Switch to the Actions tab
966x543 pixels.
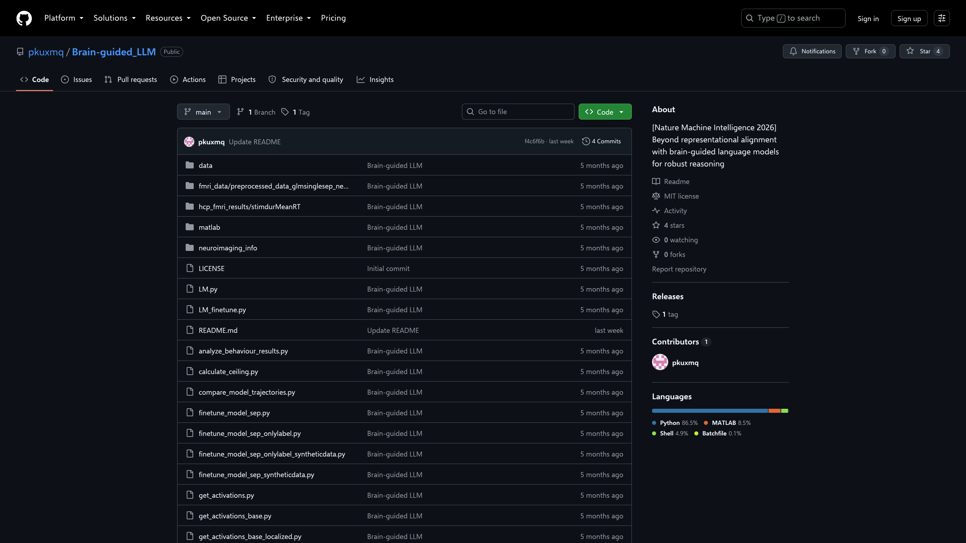pos(188,79)
